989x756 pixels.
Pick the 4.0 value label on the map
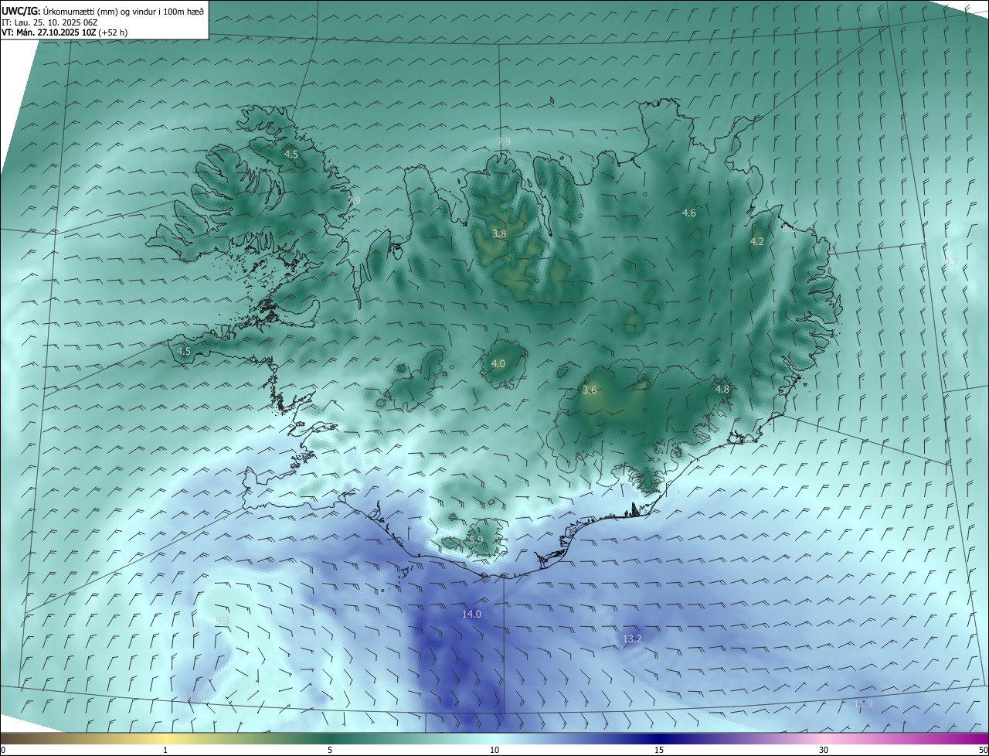(x=498, y=363)
